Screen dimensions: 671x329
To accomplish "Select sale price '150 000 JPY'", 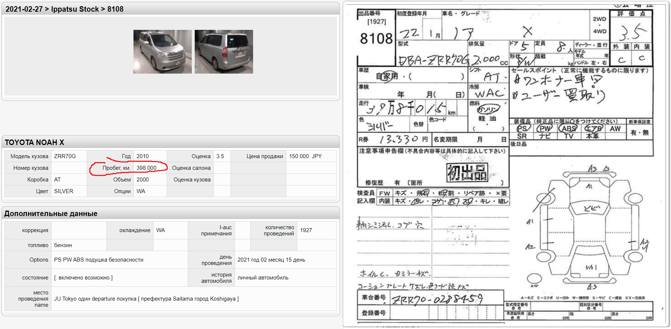I will [x=305, y=156].
